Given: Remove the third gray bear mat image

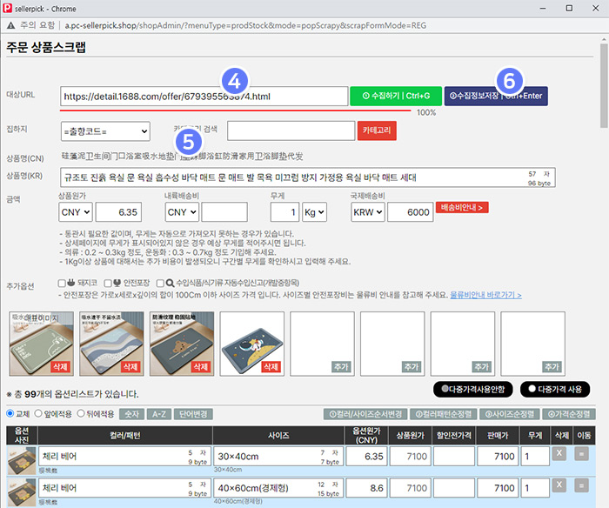Looking at the screenshot, I should pyautogui.click(x=201, y=368).
